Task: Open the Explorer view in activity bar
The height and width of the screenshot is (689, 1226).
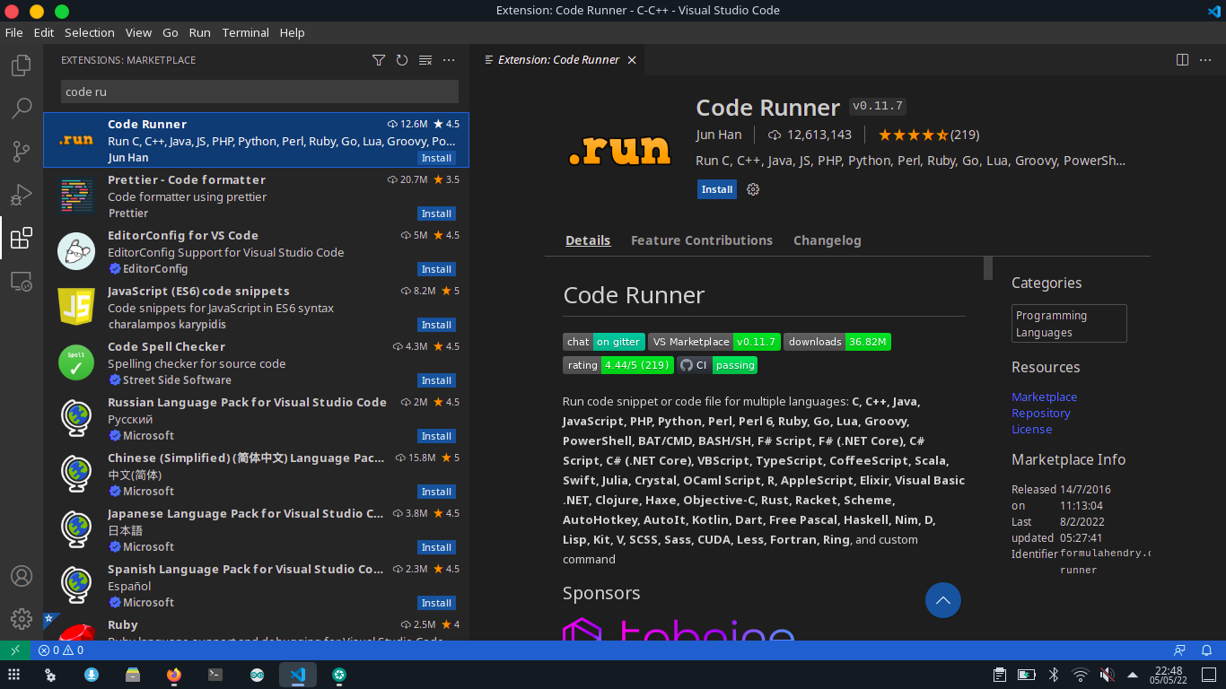Action: (22, 65)
